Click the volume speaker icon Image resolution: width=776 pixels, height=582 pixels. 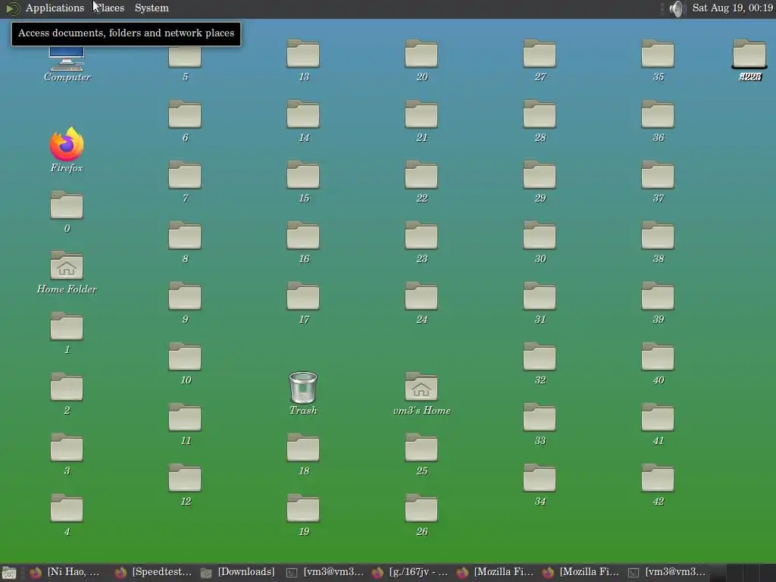[x=676, y=8]
